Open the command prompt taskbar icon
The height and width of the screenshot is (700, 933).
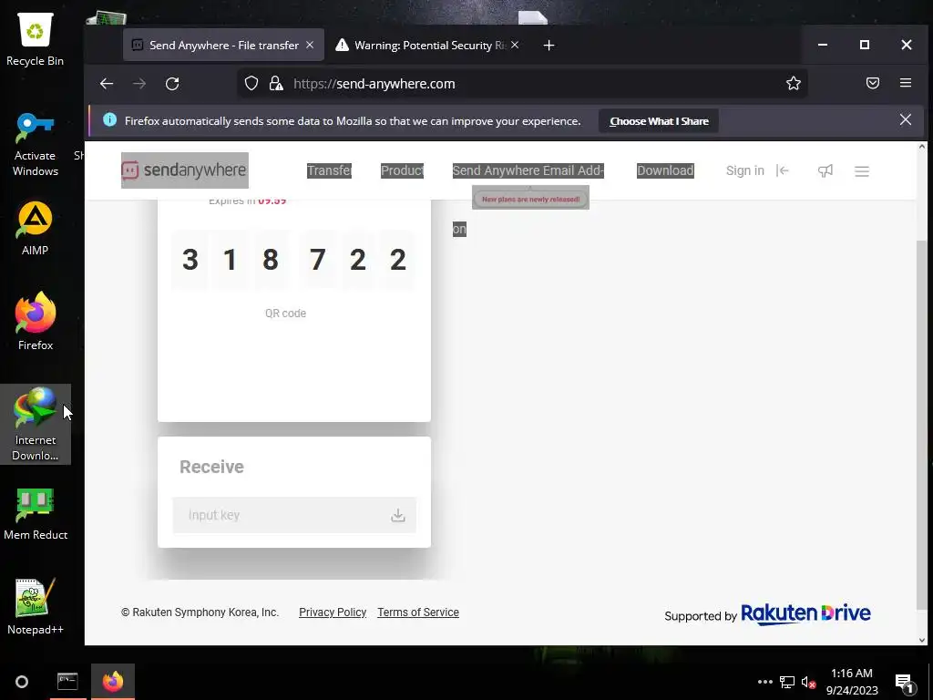(x=67, y=682)
